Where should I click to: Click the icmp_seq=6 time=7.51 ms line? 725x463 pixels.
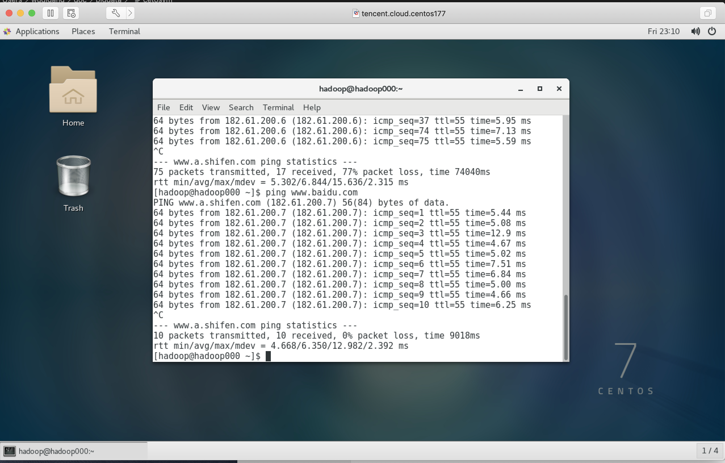click(340, 264)
